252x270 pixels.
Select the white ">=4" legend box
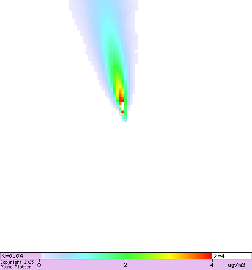click(x=231, y=256)
